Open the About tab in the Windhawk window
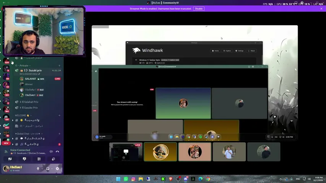The height and width of the screenshot is (183, 326). [x=251, y=51]
